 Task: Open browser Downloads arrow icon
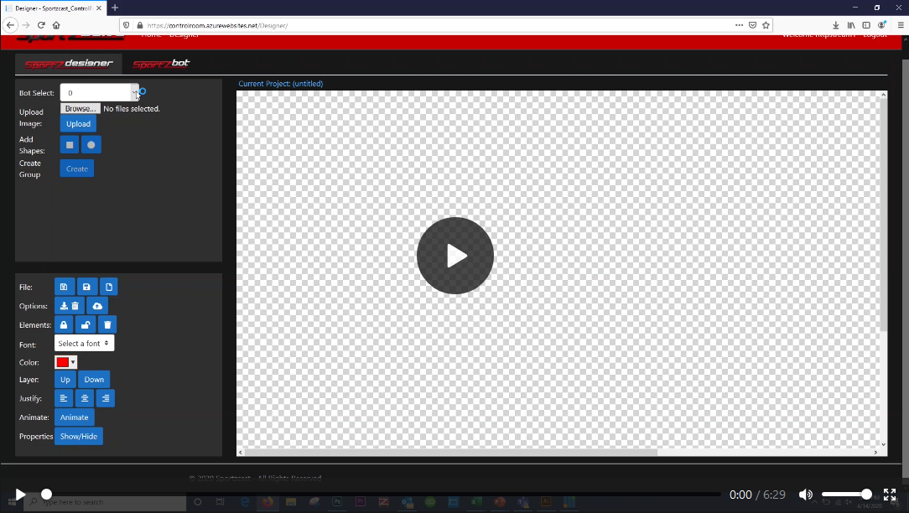click(x=835, y=25)
